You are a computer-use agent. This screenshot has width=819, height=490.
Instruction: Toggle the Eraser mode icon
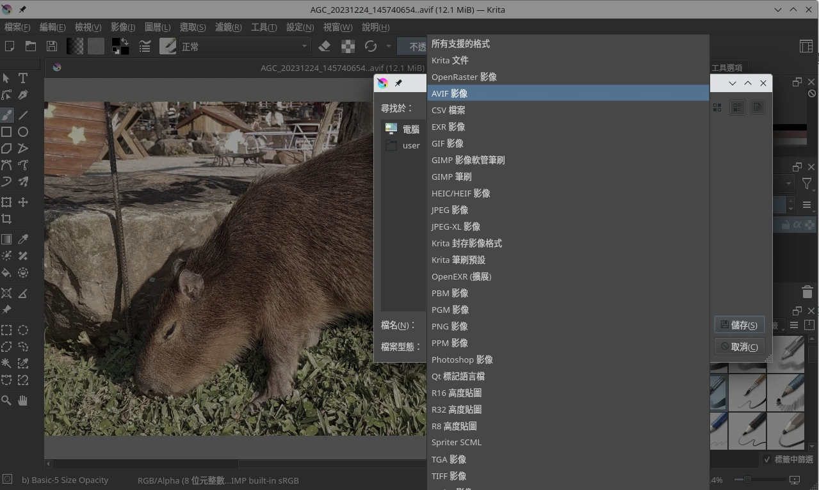(x=325, y=46)
